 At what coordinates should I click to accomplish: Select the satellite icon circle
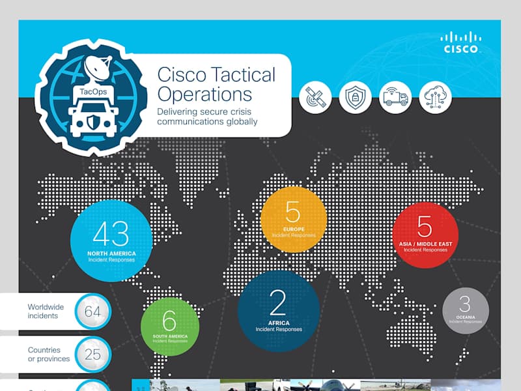(x=315, y=97)
